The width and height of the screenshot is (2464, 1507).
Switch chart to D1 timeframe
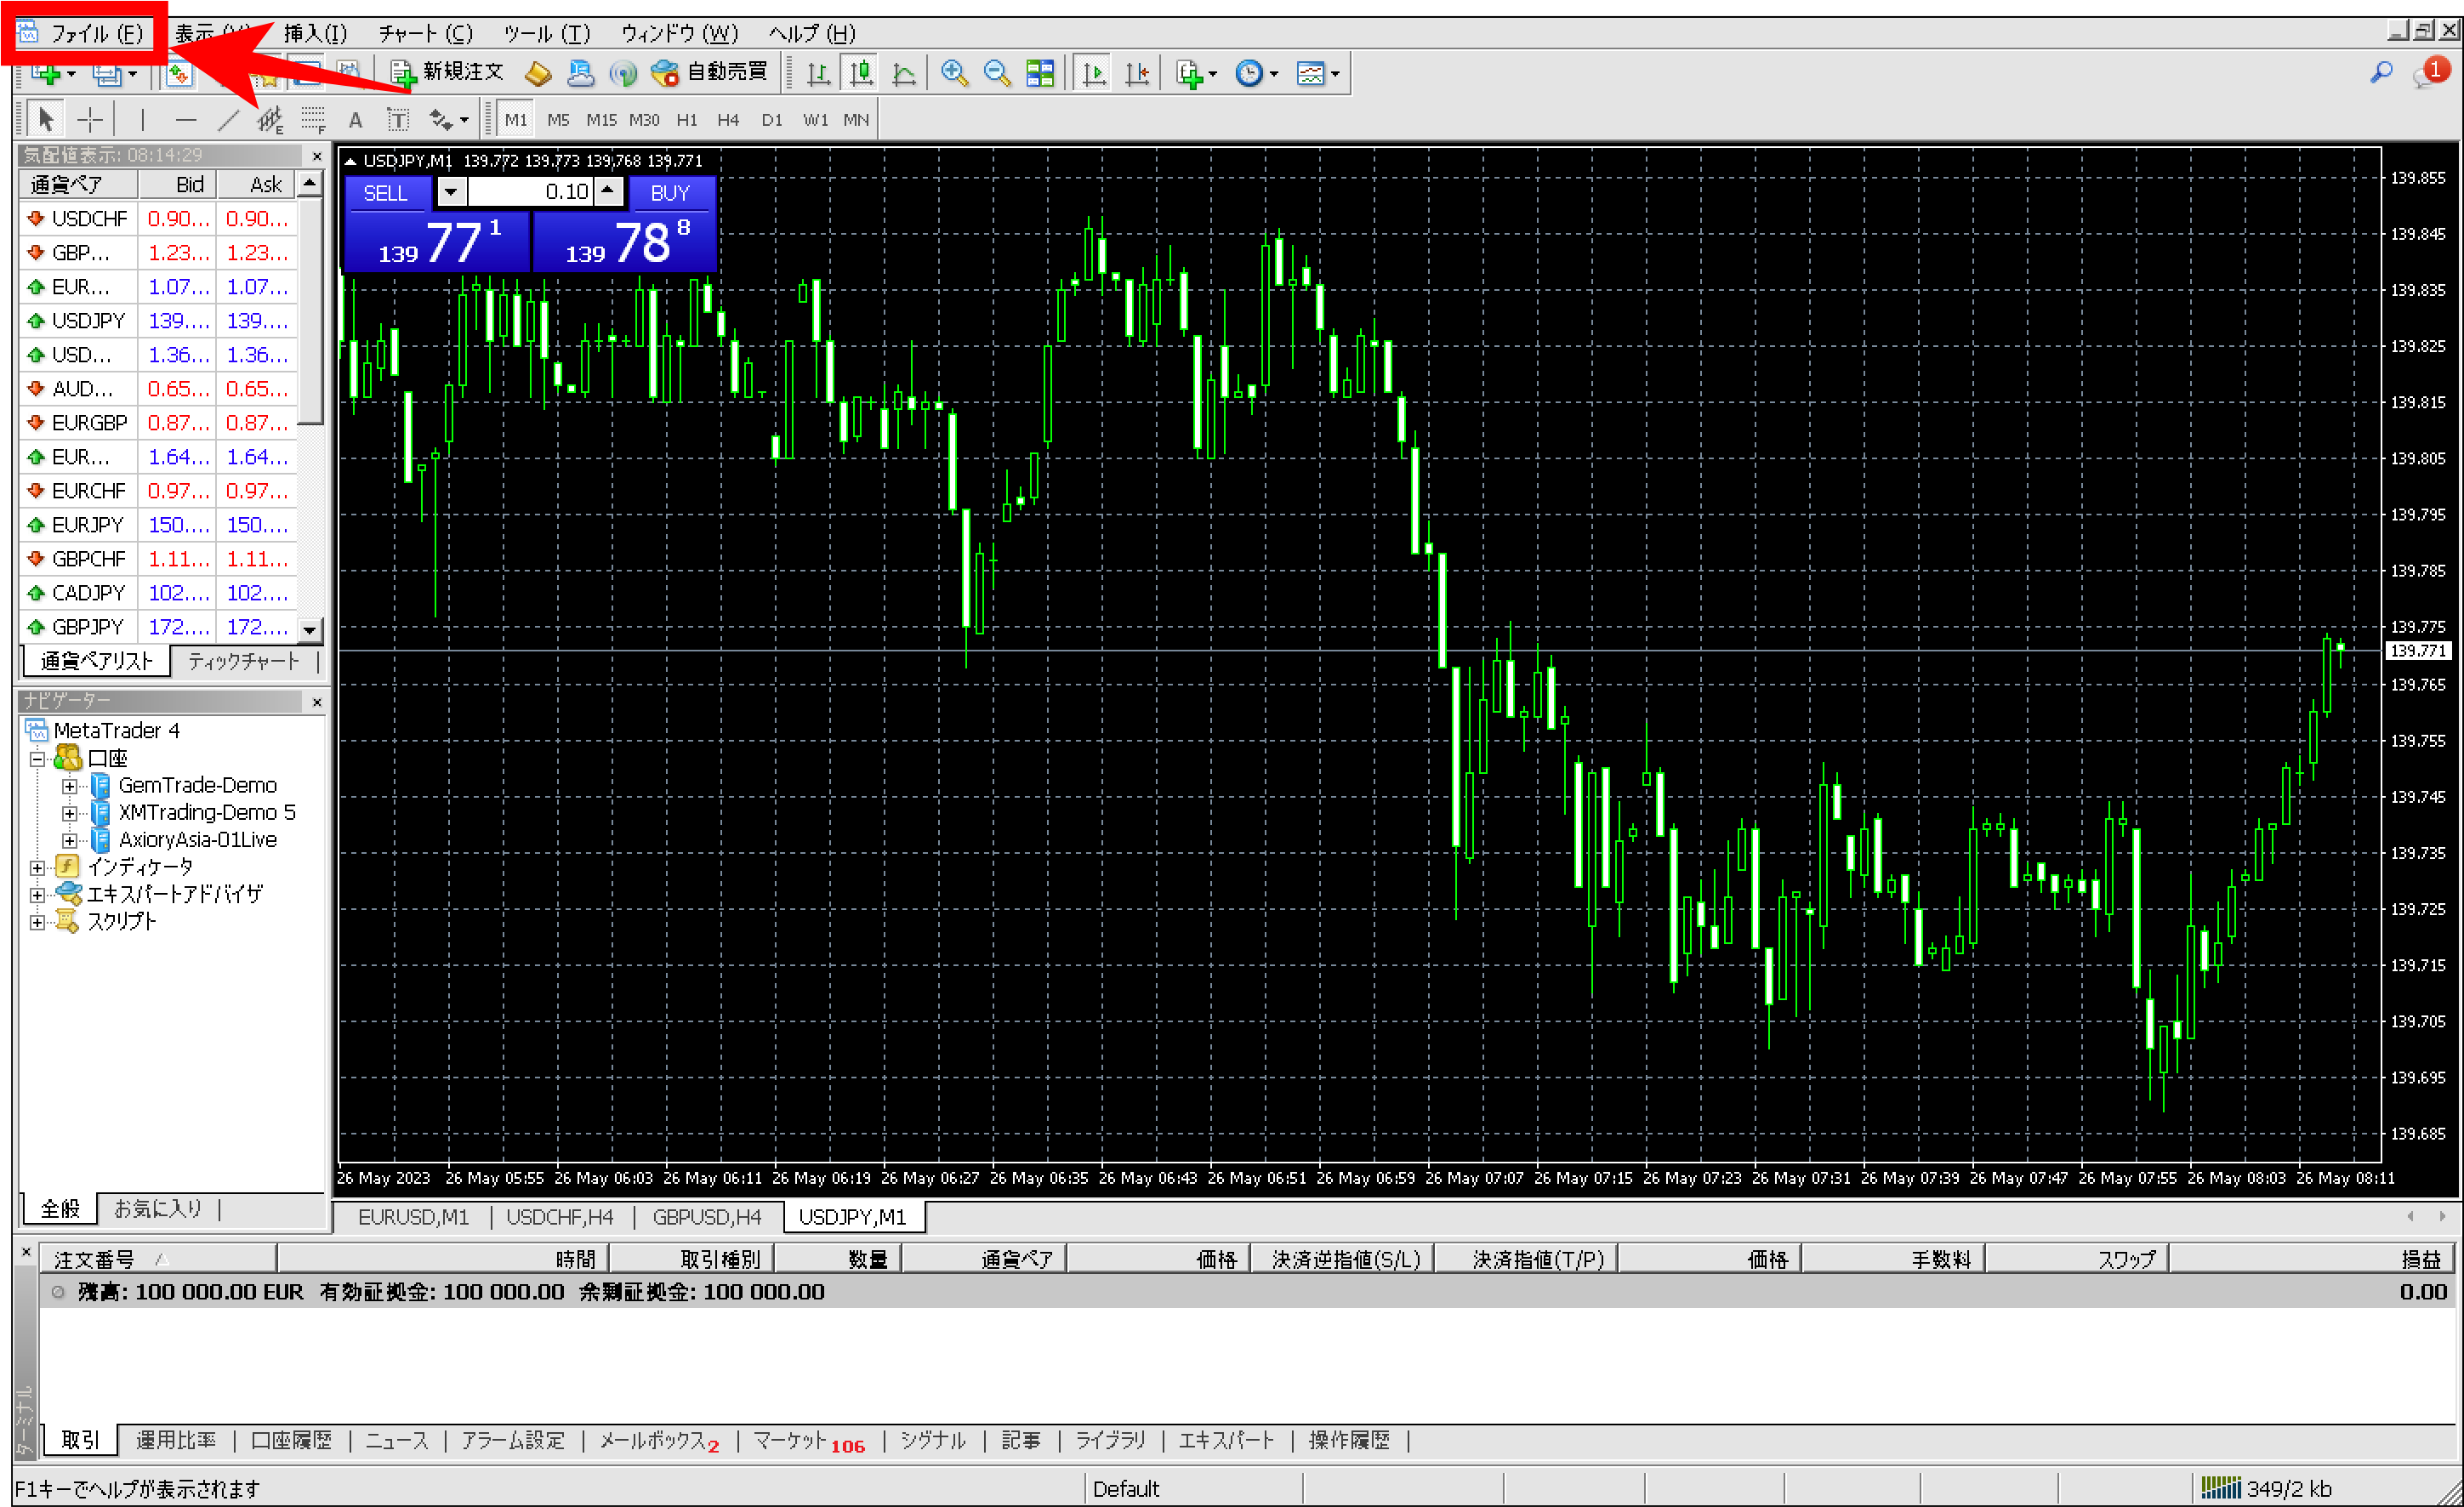pyautogui.click(x=772, y=119)
